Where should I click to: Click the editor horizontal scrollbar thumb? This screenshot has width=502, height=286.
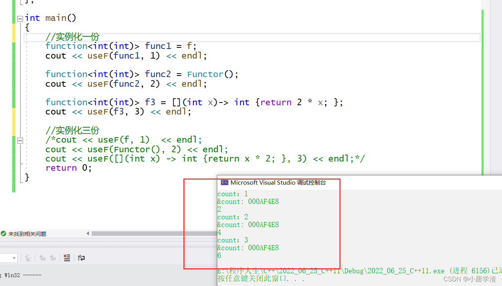coord(154,234)
